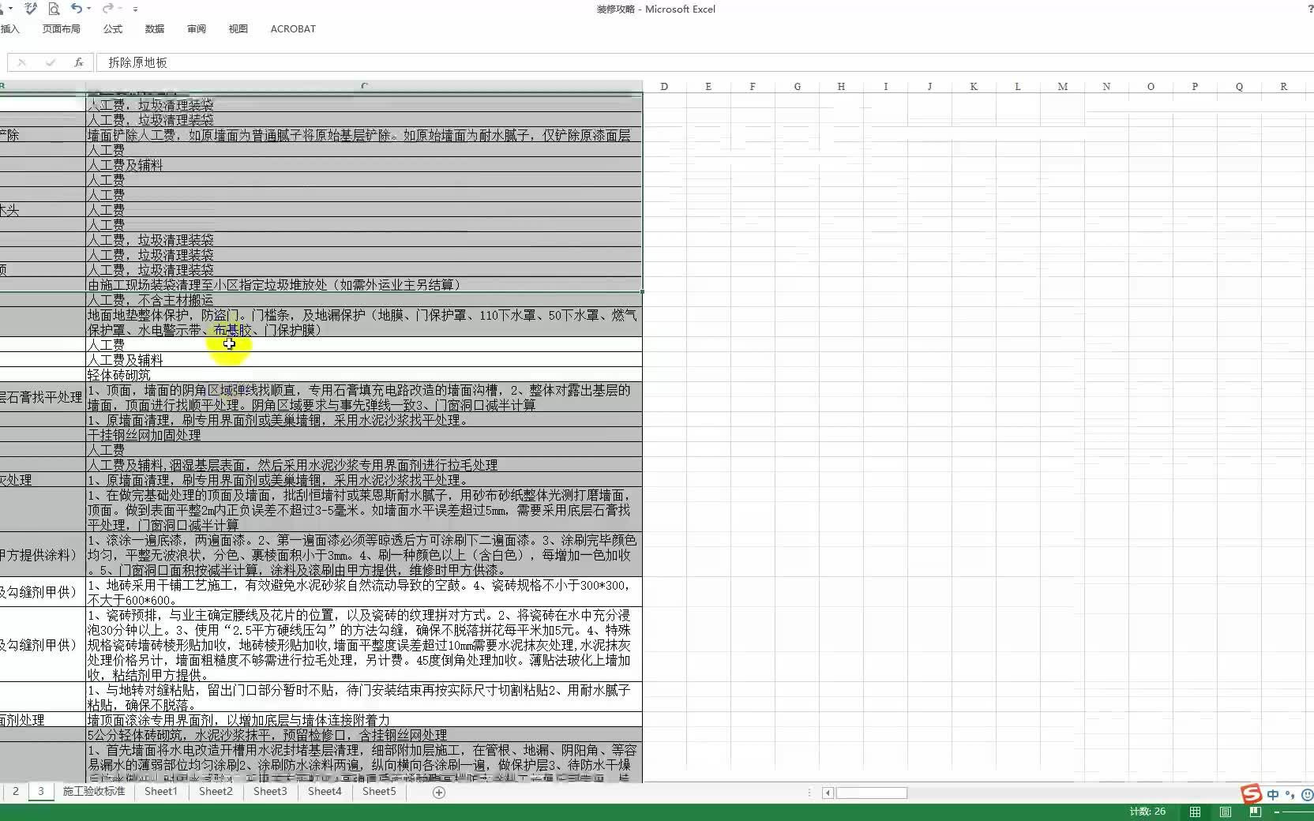1314x821 pixels.
Task: Open the 公式 ribbon tab
Action: point(112,28)
